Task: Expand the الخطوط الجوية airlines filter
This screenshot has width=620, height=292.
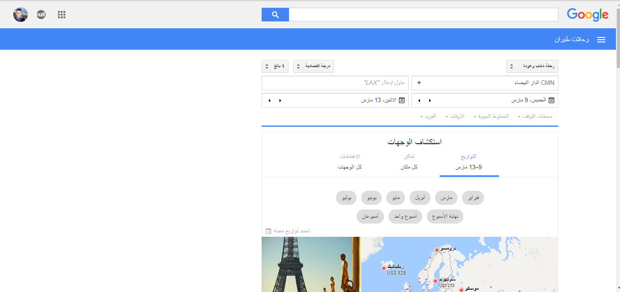Action: (x=491, y=116)
